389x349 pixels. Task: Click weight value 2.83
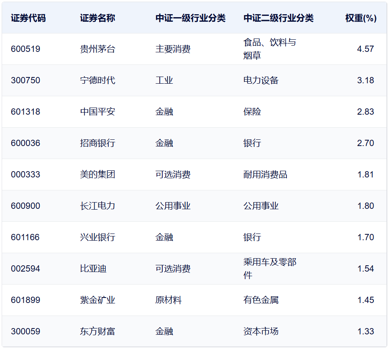tap(366, 112)
